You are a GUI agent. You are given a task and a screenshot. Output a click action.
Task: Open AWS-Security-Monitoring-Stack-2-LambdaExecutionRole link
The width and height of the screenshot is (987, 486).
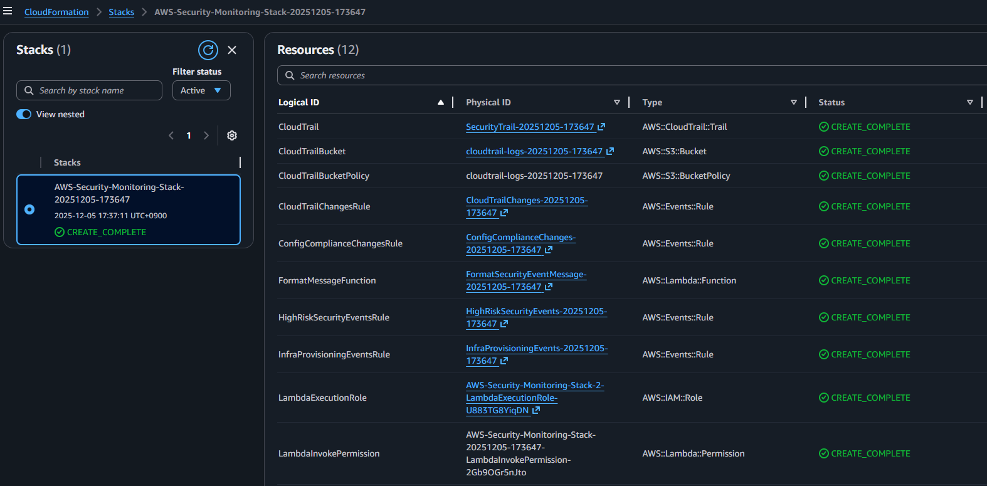[x=535, y=398]
